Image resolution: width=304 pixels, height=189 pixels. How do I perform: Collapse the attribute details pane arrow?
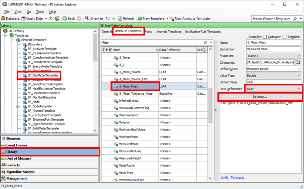coord(216,110)
